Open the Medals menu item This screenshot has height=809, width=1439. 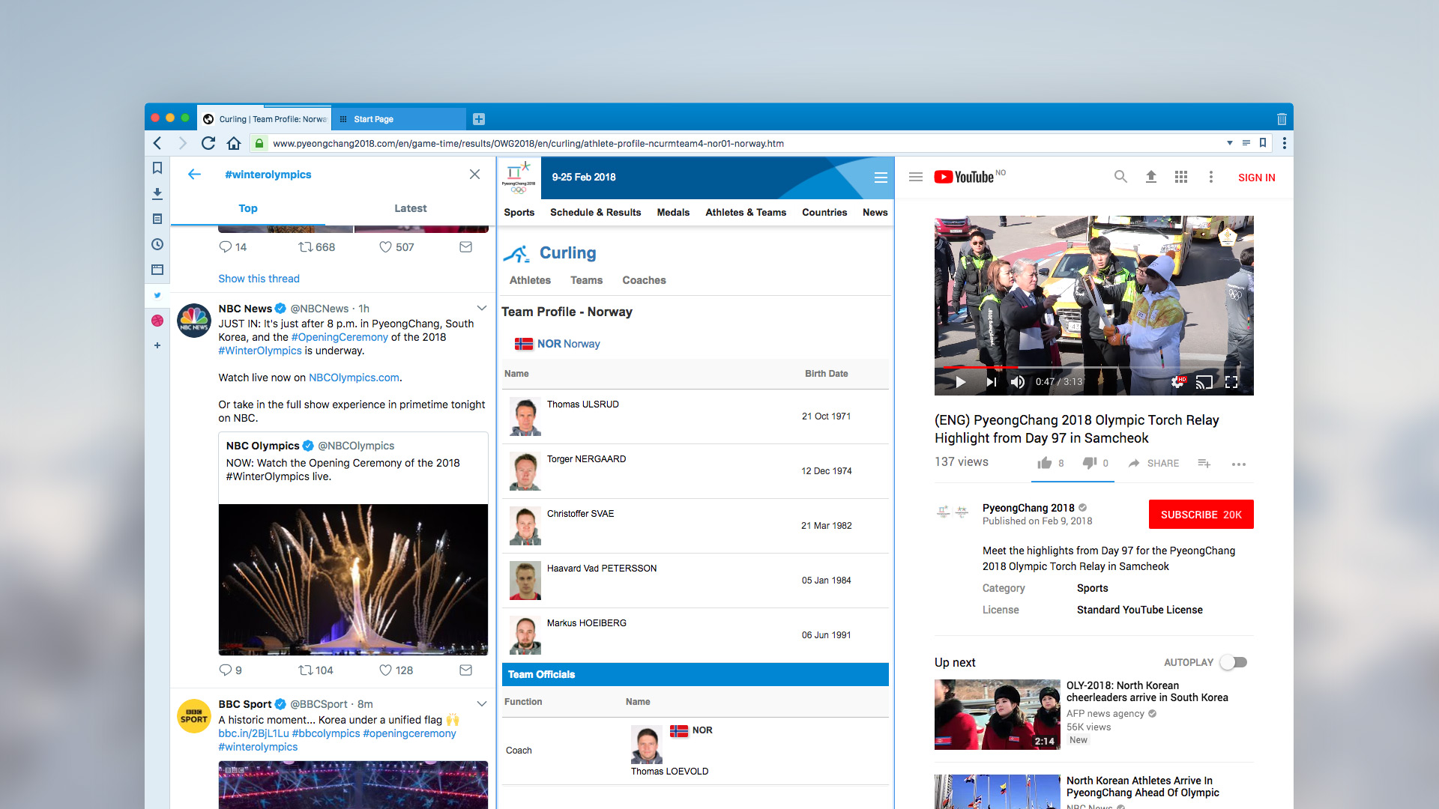[x=673, y=213]
